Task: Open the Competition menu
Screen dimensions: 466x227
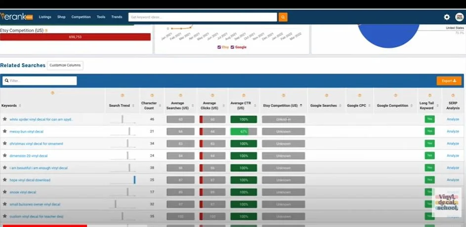Action: click(x=81, y=17)
